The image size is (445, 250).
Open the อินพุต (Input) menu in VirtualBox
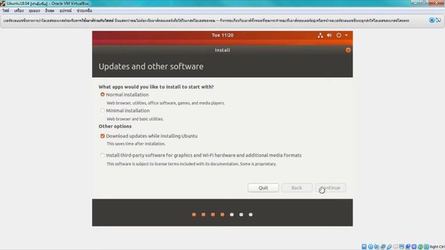49,10
